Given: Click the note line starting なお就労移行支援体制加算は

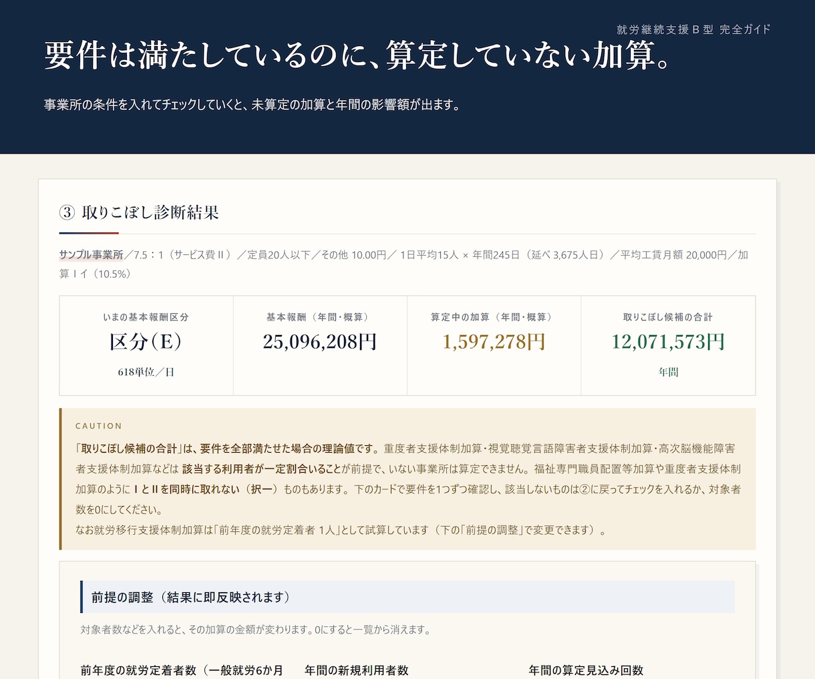Looking at the screenshot, I should click(x=341, y=530).
